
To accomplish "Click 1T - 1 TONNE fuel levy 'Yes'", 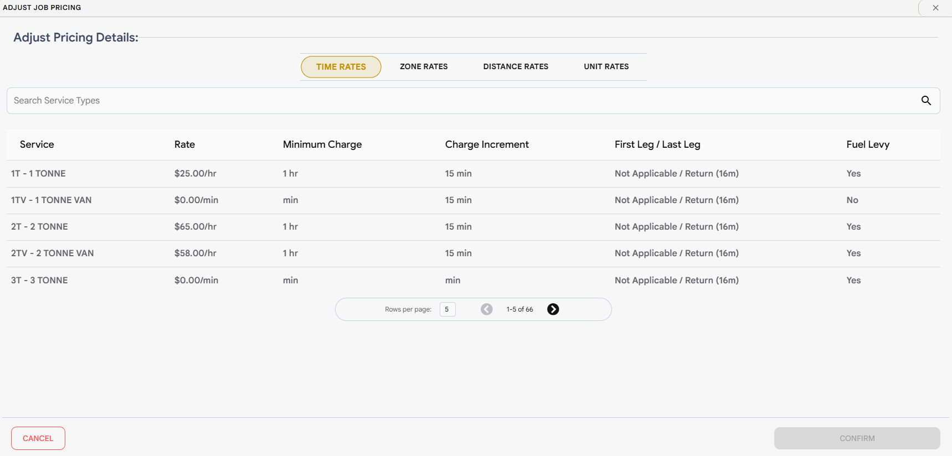I will pyautogui.click(x=853, y=174).
